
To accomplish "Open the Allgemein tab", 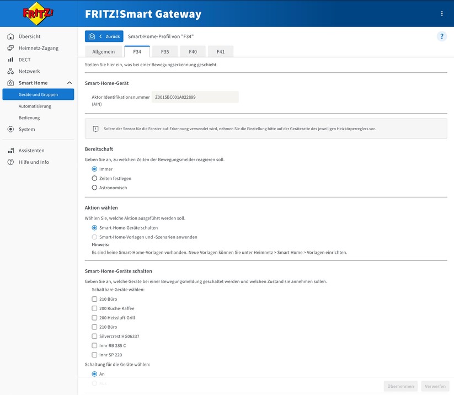I will click(x=104, y=51).
